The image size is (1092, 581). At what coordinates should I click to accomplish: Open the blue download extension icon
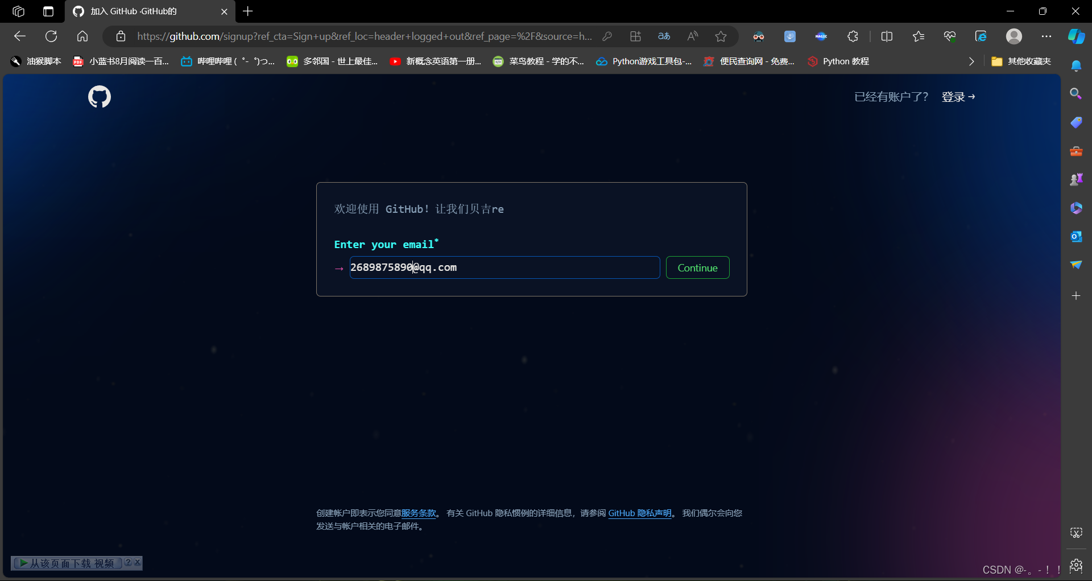click(x=790, y=36)
